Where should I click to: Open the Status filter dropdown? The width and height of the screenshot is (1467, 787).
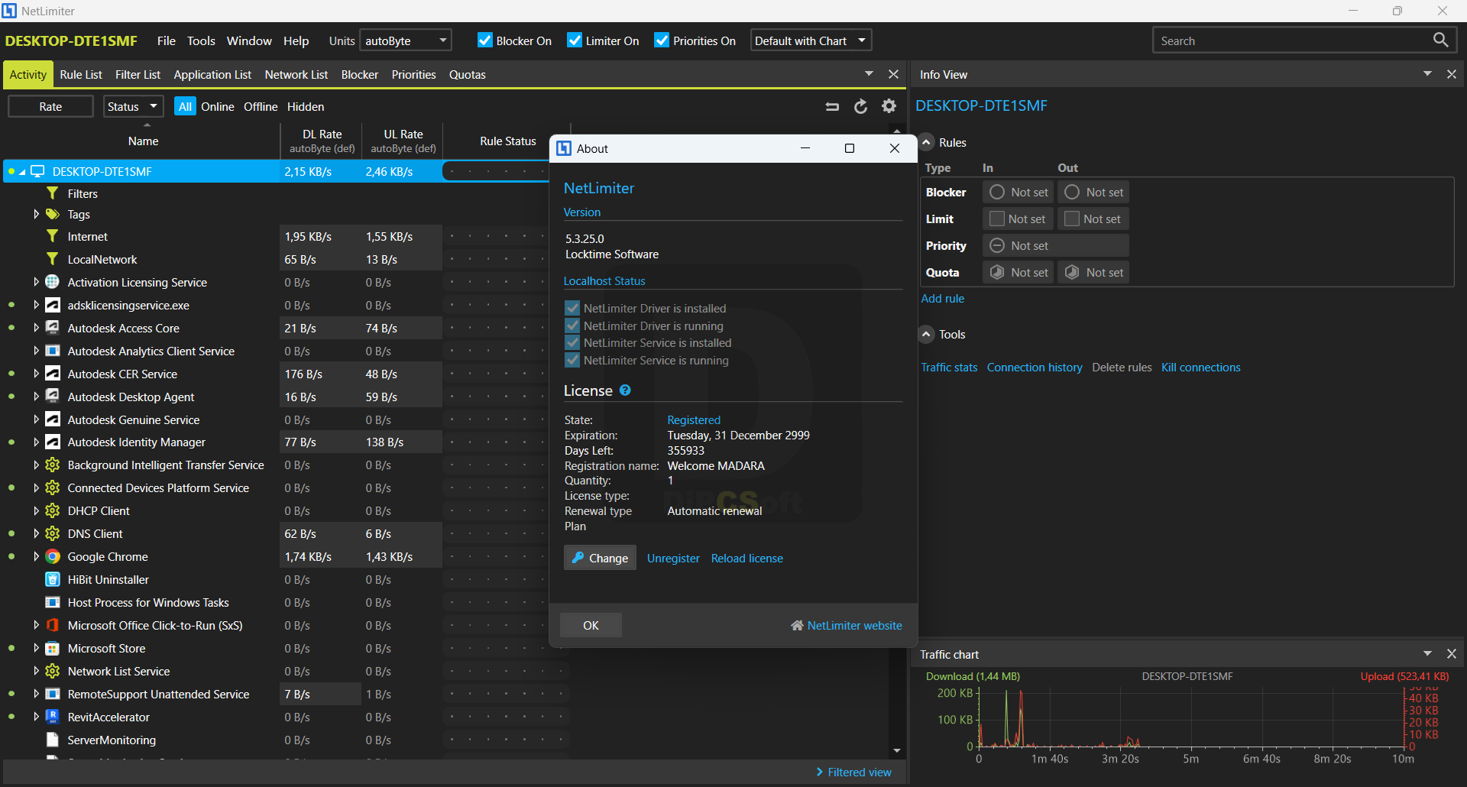pos(134,106)
